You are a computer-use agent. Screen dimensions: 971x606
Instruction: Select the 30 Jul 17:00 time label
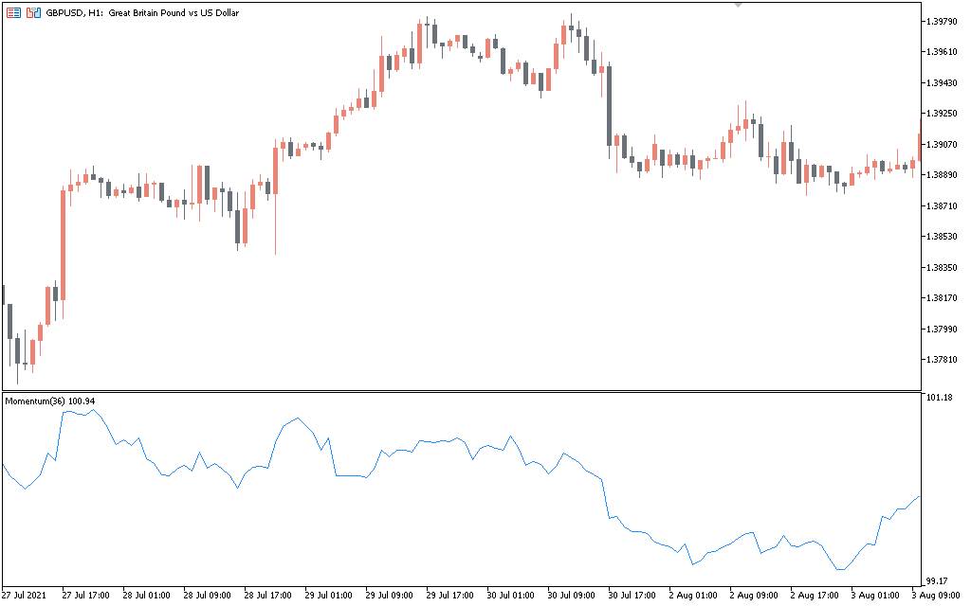(x=632, y=596)
